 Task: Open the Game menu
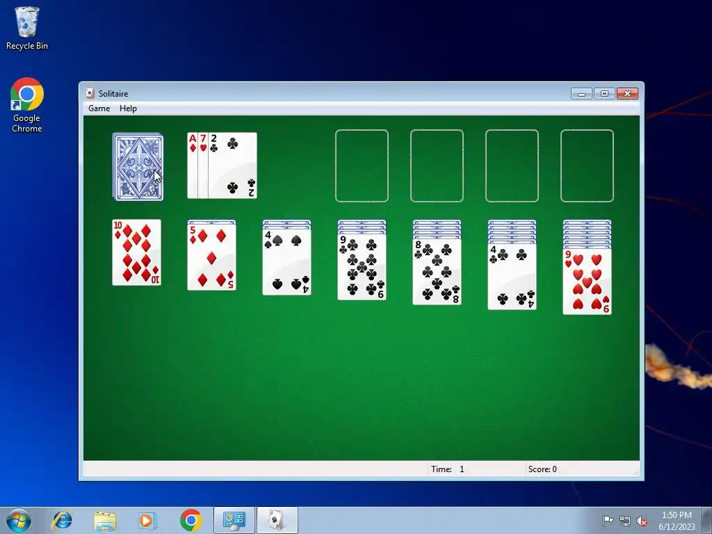coord(99,108)
